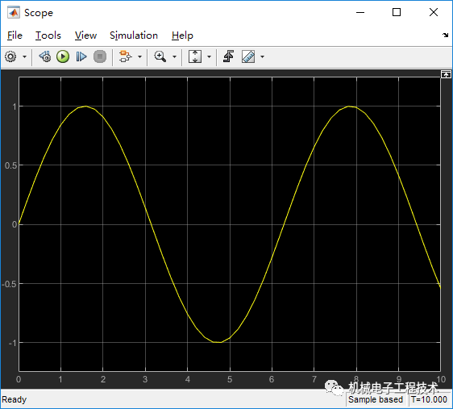Click the dock scope arrow at menu bar right
This screenshot has height=409, width=453.
point(445,35)
